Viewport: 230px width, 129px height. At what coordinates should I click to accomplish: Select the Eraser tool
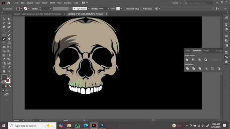[x=9, y=39]
